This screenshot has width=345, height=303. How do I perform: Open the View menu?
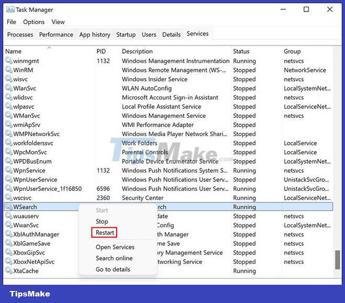click(x=58, y=22)
